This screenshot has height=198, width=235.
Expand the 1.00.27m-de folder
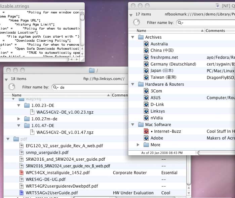(19, 119)
